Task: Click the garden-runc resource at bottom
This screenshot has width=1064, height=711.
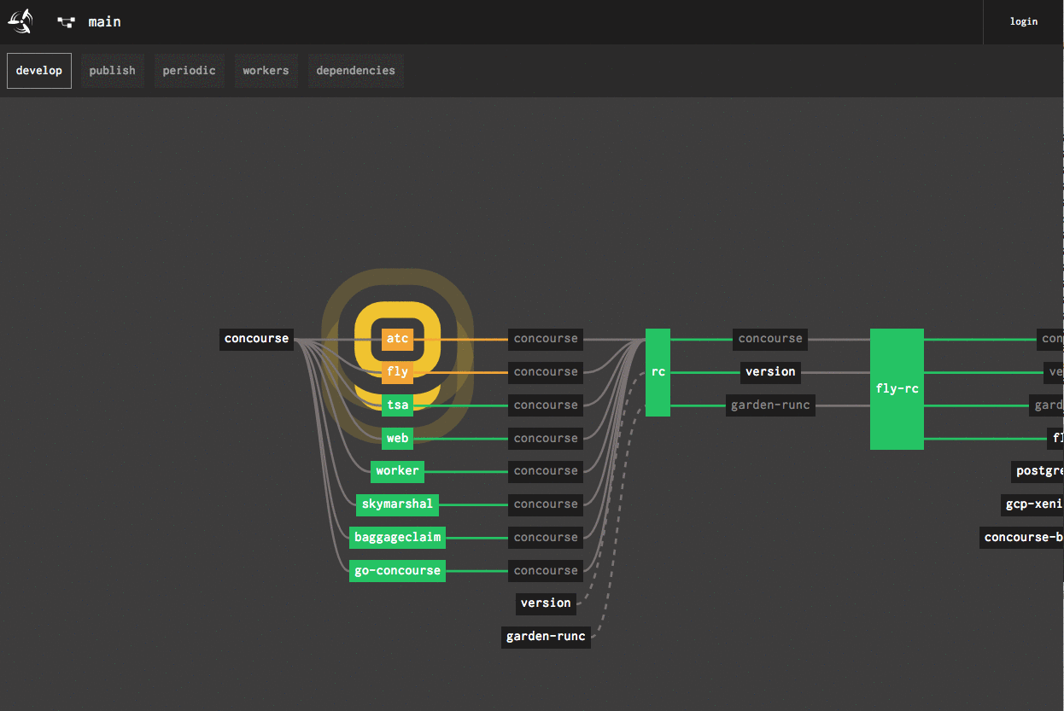Action: [x=546, y=637]
